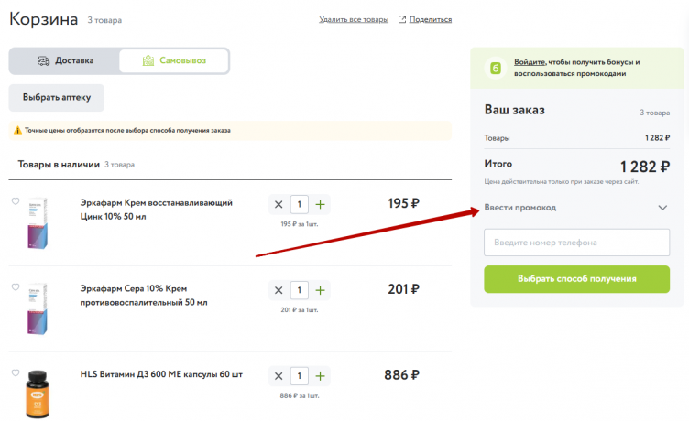Focus the phone number input field
Viewport: 689px width, 421px height.
pos(576,243)
